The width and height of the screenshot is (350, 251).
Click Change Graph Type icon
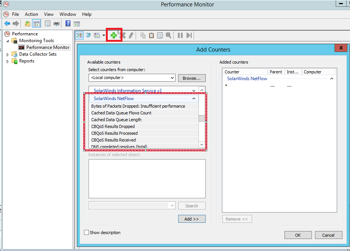coord(97,35)
